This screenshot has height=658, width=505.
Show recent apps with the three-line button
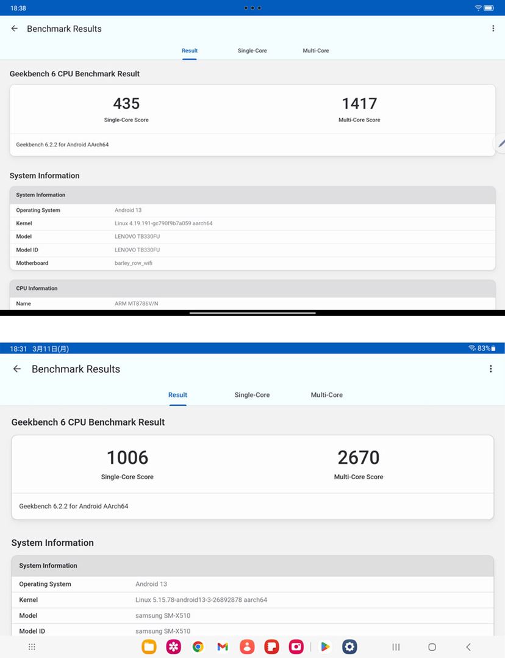point(396,646)
